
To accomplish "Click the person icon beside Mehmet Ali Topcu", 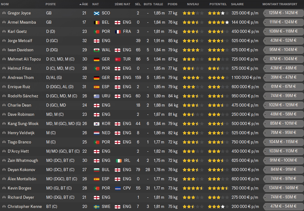I will 4,59.
